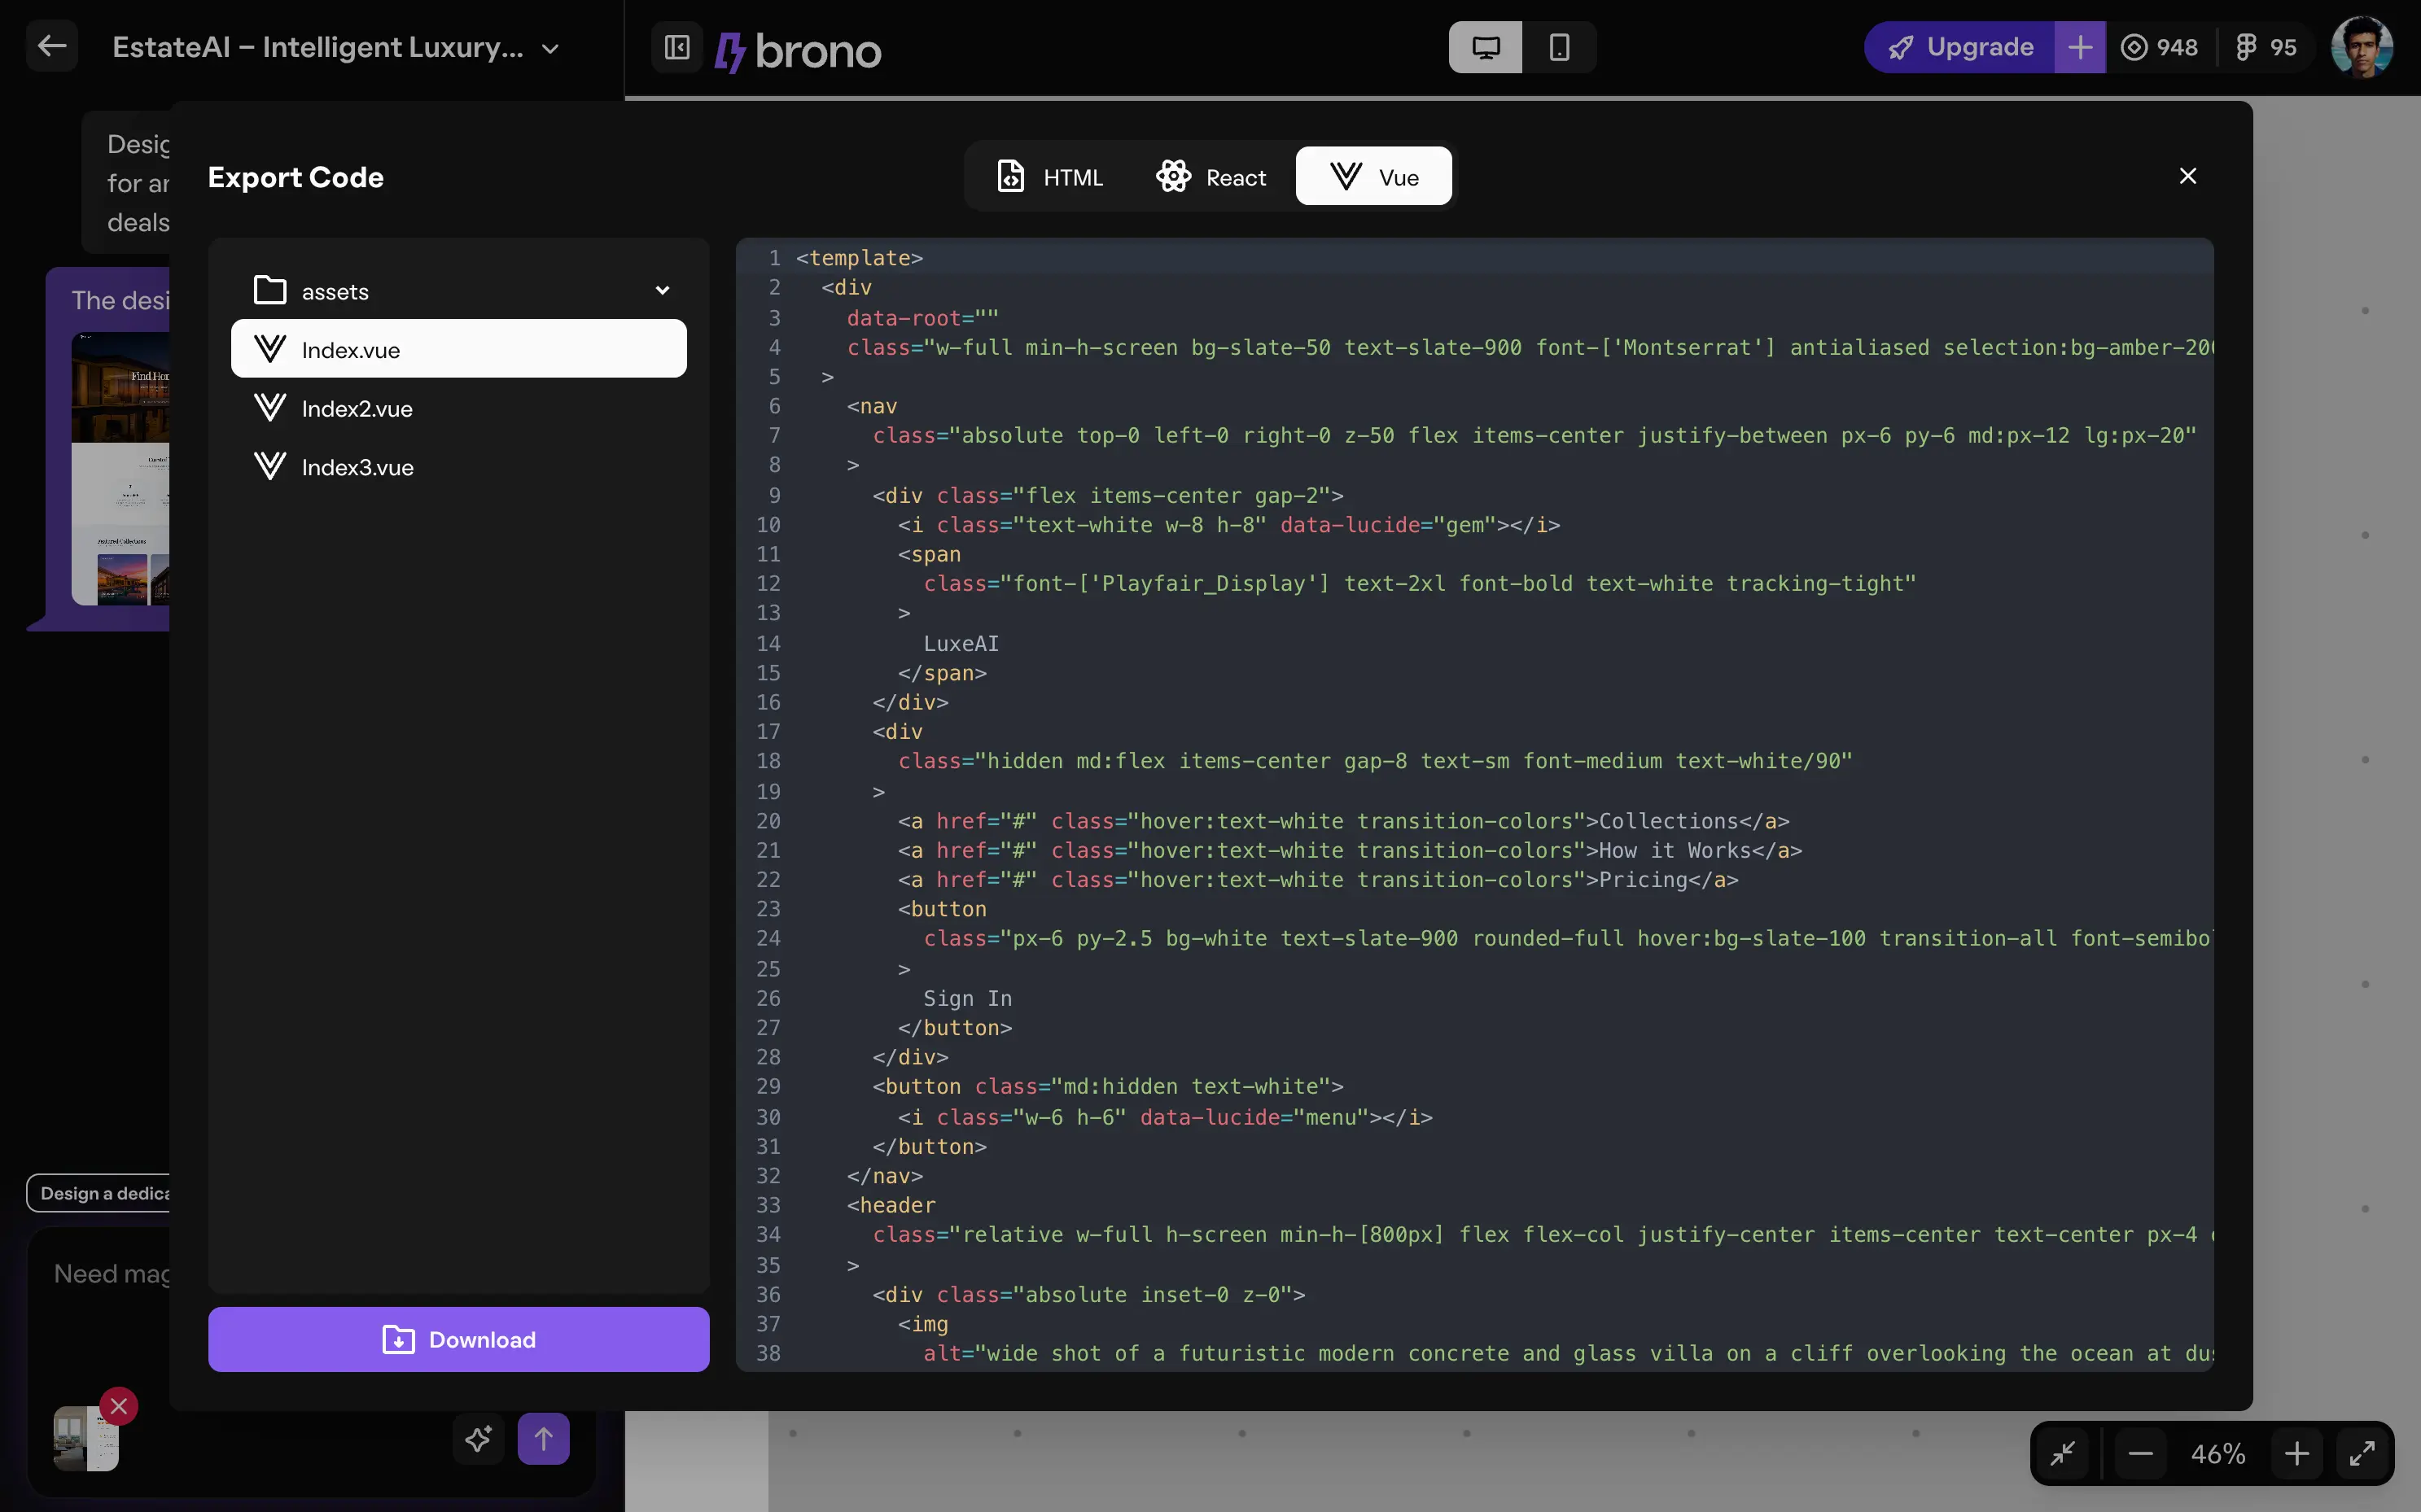The height and width of the screenshot is (1512, 2421).
Task: Click the collapse-view icon in zoom controls
Action: pos(2064,1453)
